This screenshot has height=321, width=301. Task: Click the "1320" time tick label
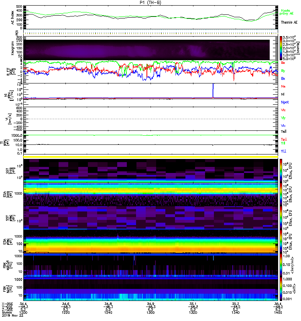pos(193,313)
